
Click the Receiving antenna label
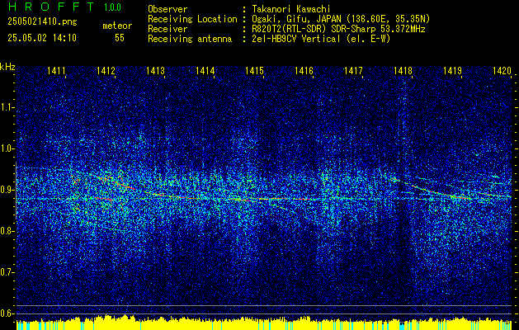(190, 39)
